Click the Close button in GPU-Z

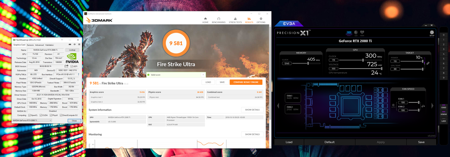pos(74,121)
